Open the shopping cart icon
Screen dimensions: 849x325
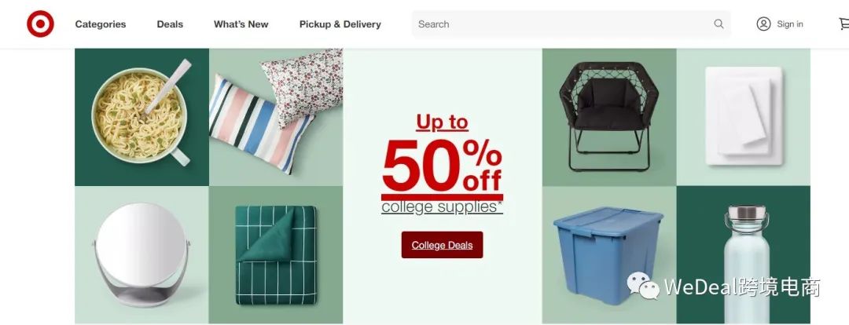[x=843, y=24]
